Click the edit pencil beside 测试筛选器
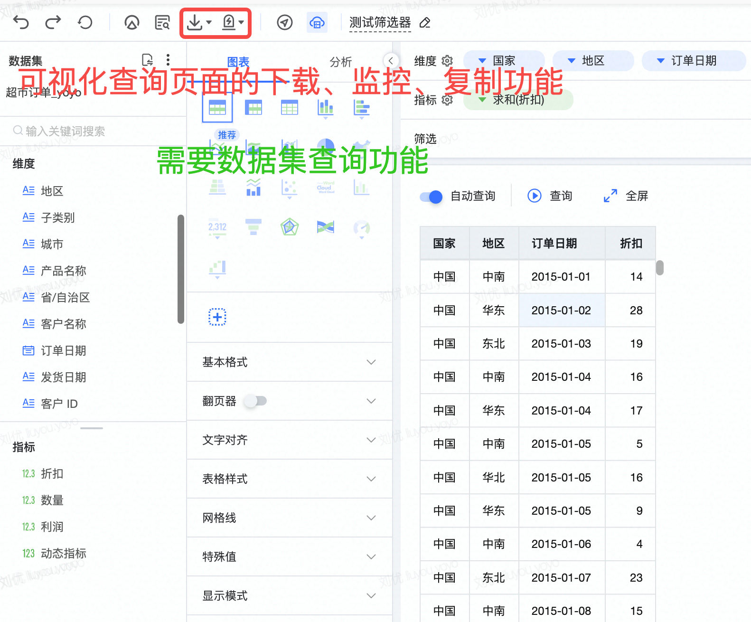This screenshot has height=622, width=751. (x=425, y=23)
